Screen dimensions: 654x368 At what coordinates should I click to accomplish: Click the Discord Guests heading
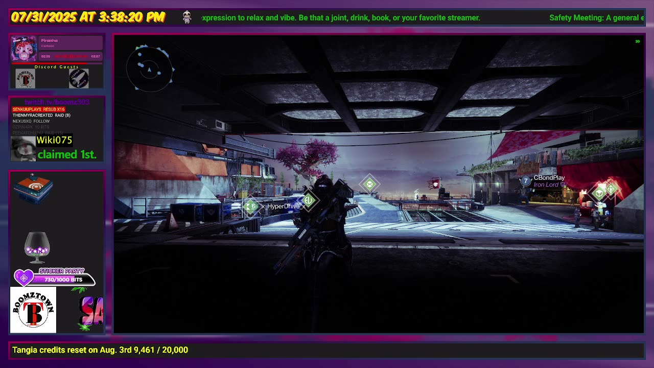[x=57, y=67]
